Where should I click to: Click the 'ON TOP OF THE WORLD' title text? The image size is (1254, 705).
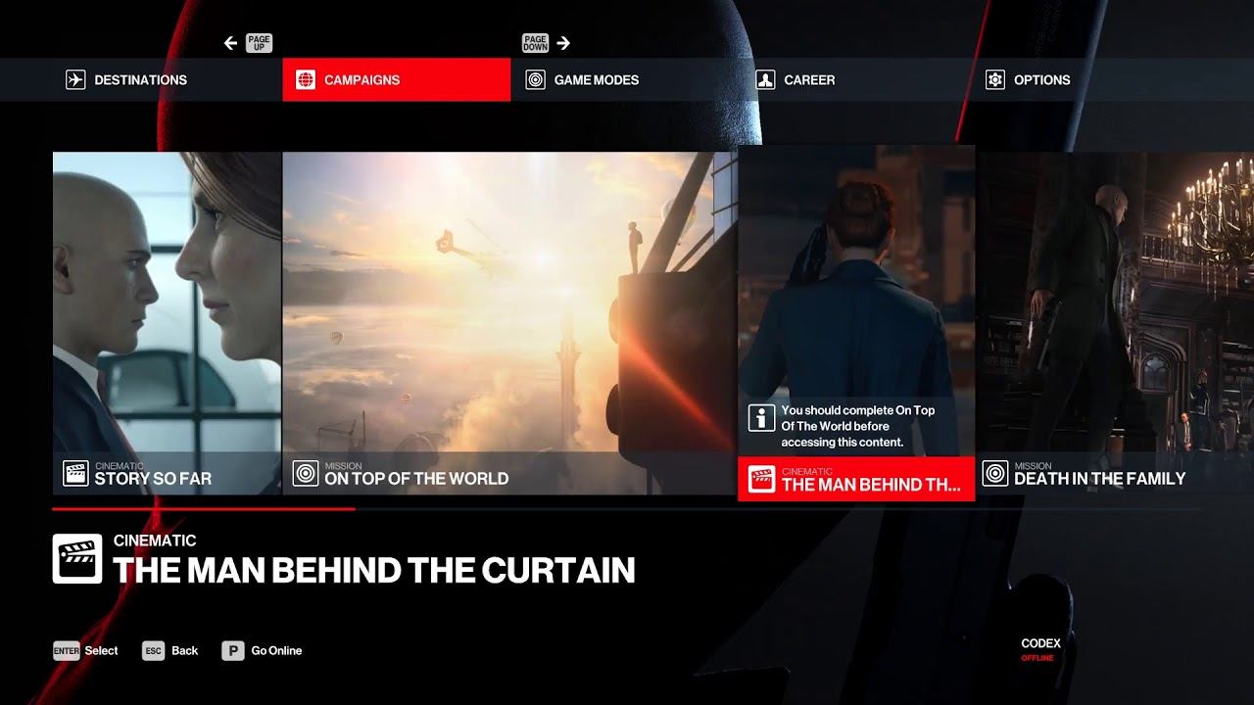416,479
